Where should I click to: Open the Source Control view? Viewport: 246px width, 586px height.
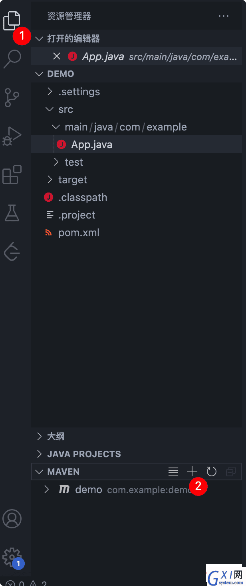(x=12, y=98)
